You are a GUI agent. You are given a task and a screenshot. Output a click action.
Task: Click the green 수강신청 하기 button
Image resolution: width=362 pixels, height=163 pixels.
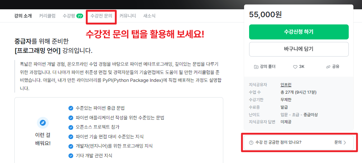[x=299, y=32]
